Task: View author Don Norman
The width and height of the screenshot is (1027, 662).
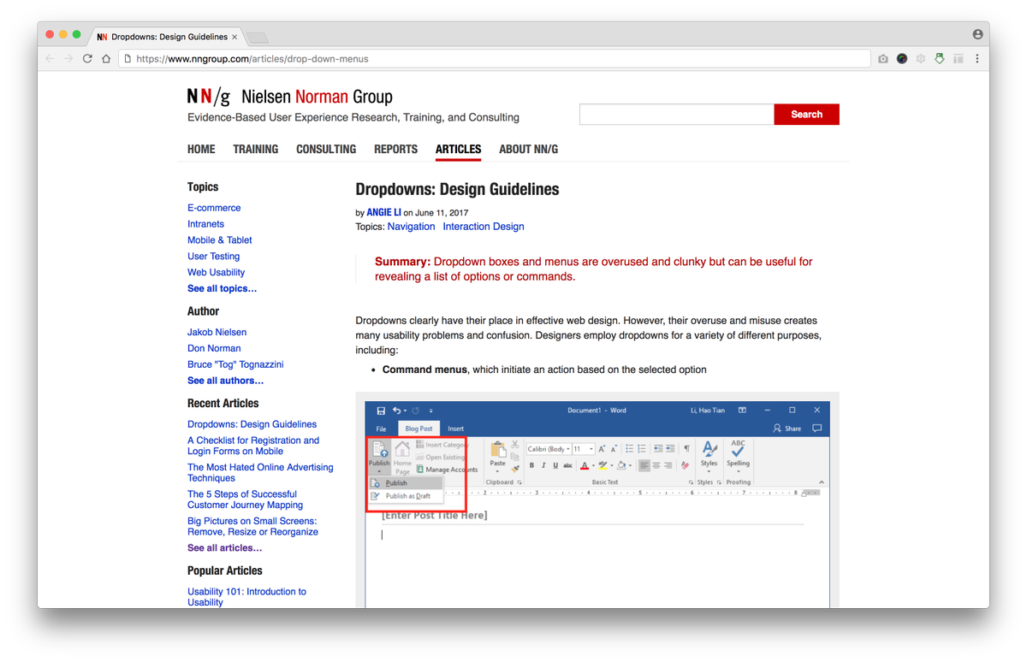Action: tap(214, 348)
